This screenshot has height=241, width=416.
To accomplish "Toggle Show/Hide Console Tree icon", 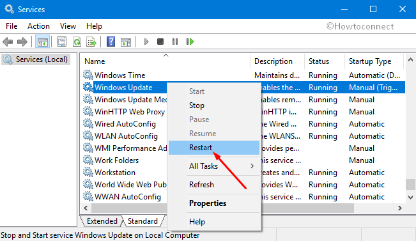I will click(x=42, y=42).
